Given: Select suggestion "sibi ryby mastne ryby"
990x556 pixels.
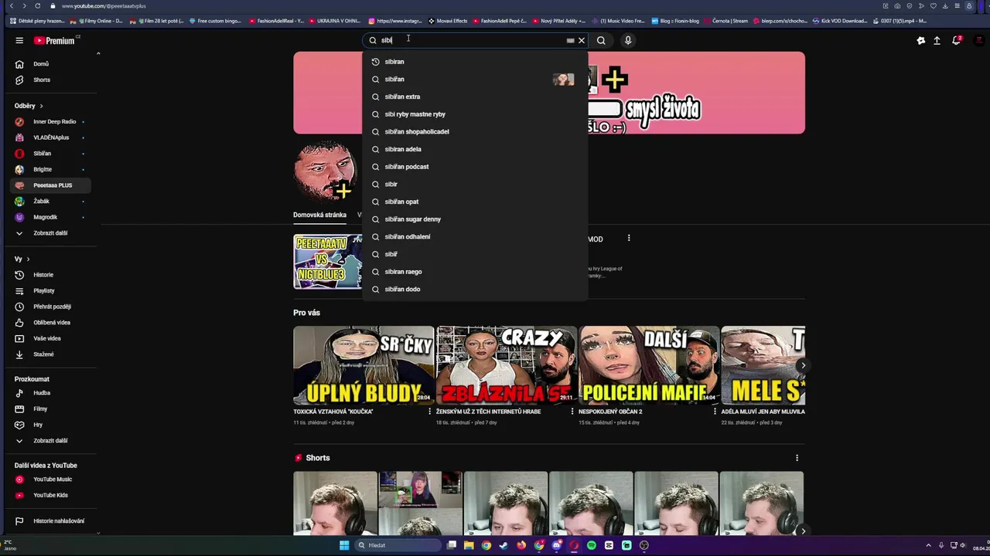Looking at the screenshot, I should [475, 114].
